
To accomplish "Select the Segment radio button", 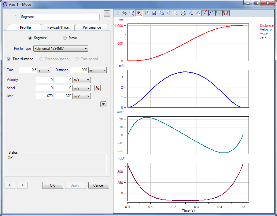I will pyautogui.click(x=30, y=38).
